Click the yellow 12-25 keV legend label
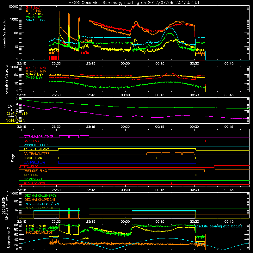The height and width of the screenshot is (253, 253). [x=35, y=14]
